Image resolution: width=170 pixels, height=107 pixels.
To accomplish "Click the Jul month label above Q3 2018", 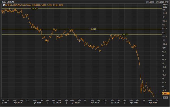I will pyautogui.click(x=8, y=101).
